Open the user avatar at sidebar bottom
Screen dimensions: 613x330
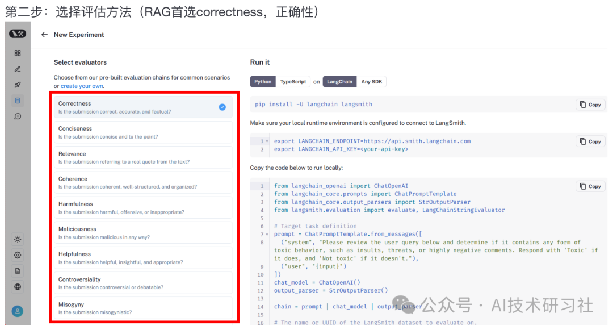(x=18, y=311)
